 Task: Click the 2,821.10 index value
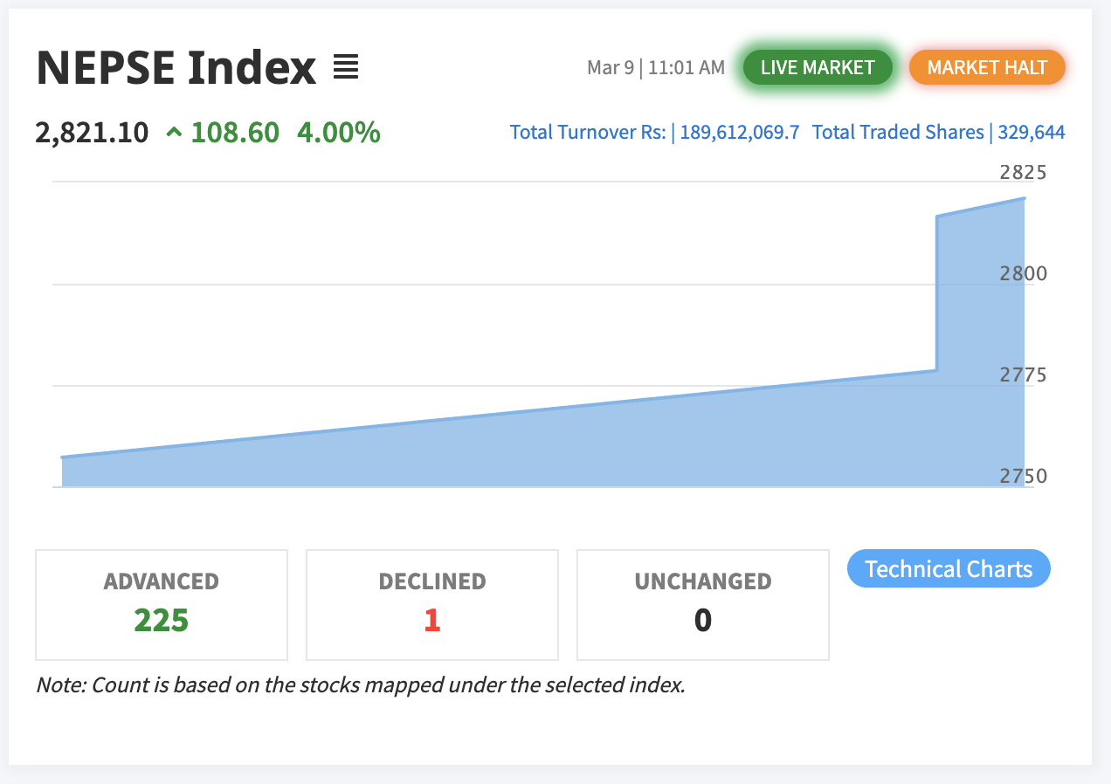tap(92, 133)
